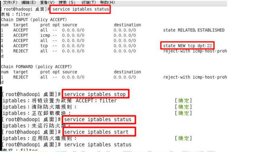Open the 文件(F) menu
The width and height of the screenshot is (256, 152).
[10, 2]
